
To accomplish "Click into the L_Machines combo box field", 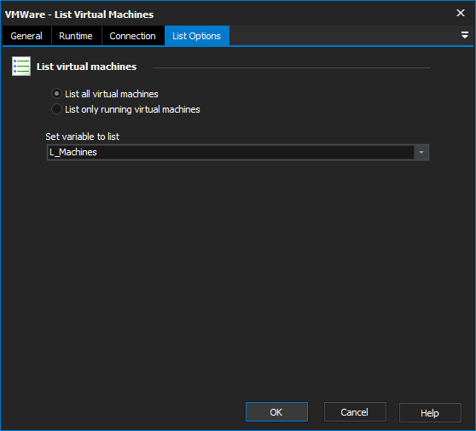I will (230, 152).
